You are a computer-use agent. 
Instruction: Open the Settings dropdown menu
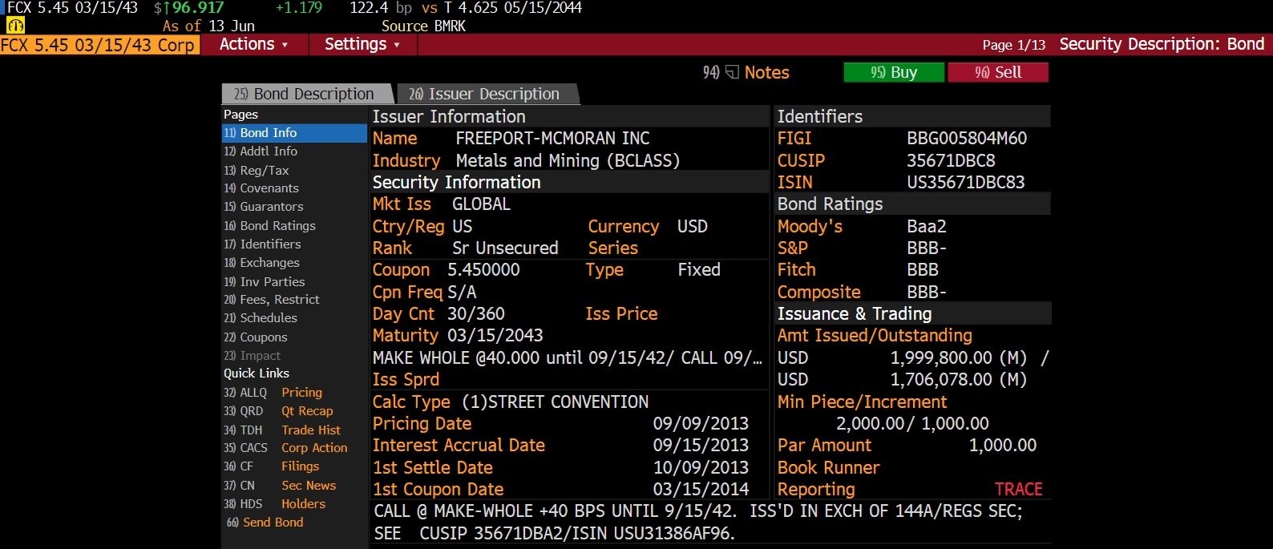pyautogui.click(x=362, y=45)
